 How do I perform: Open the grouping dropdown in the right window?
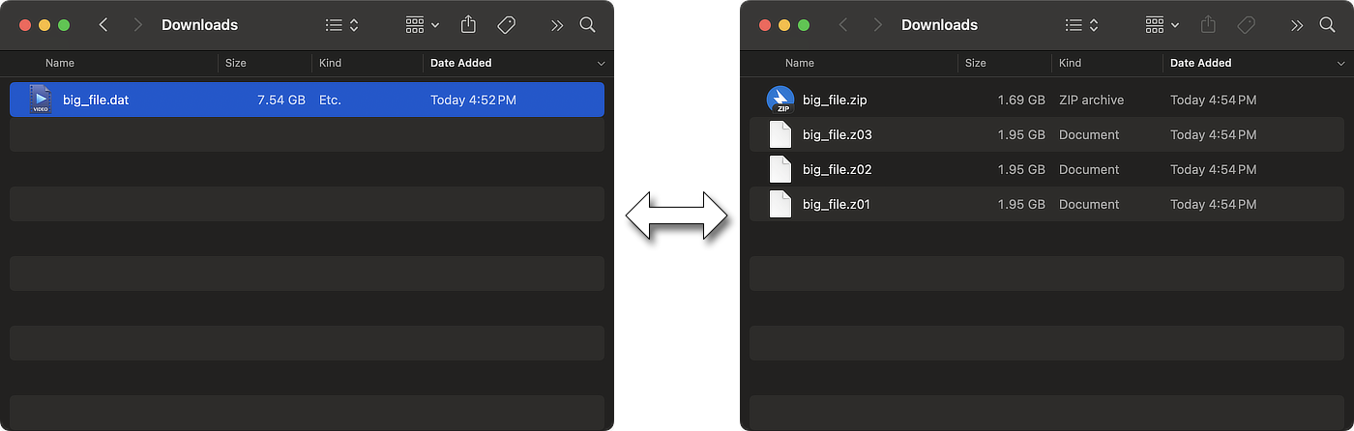click(x=1162, y=25)
